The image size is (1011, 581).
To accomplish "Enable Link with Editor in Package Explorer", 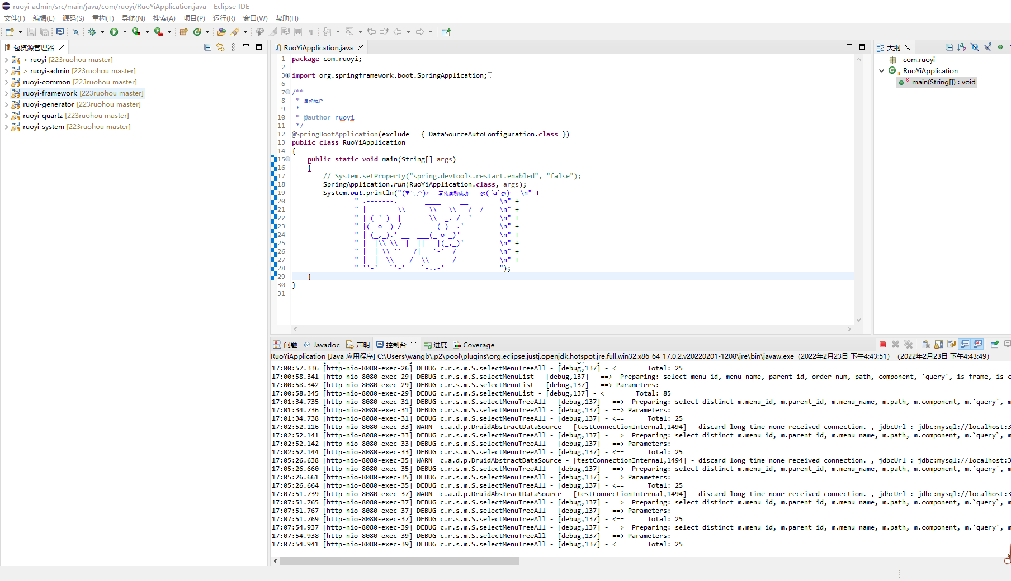I will pyautogui.click(x=220, y=47).
